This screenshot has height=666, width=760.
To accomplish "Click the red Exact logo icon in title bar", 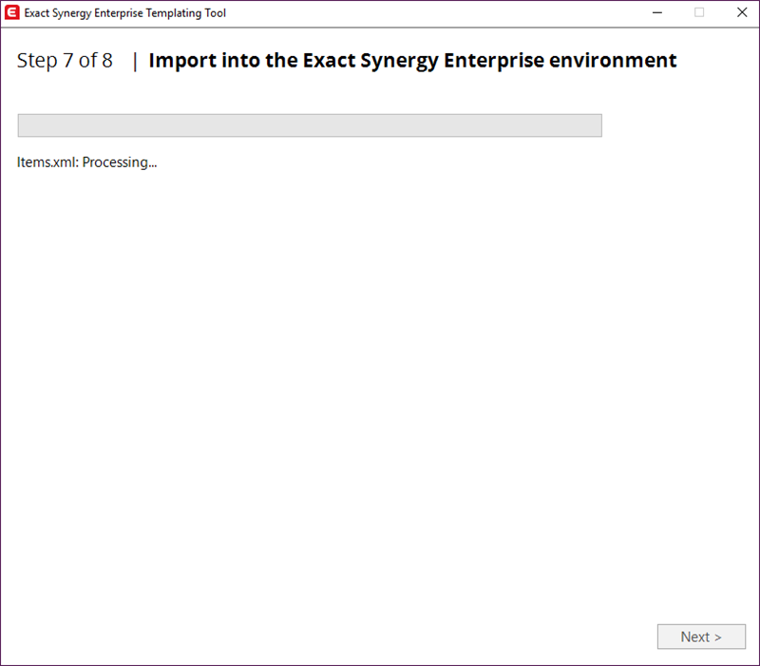I will tap(11, 12).
